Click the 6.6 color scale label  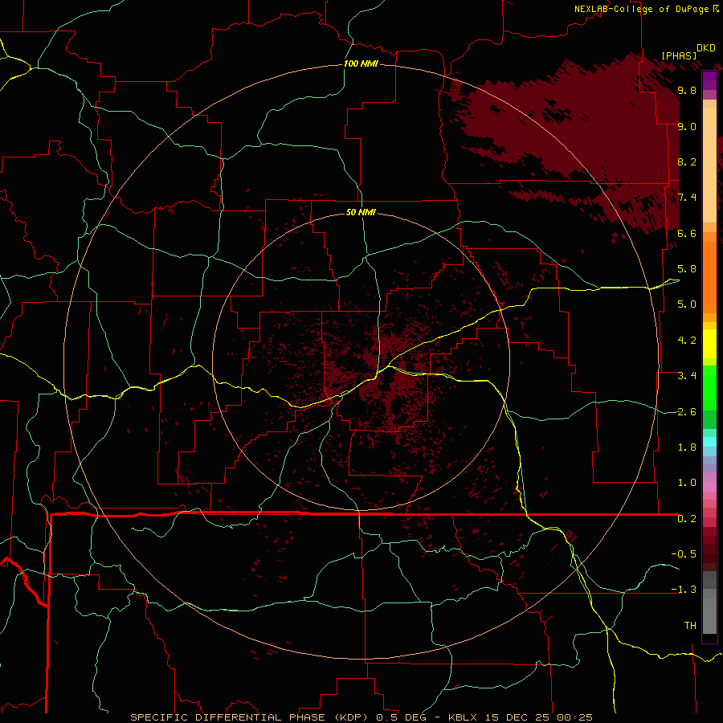pos(687,233)
